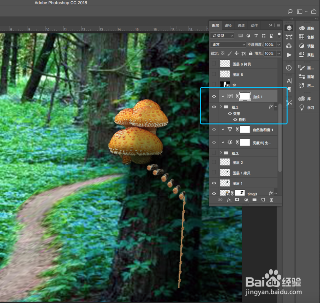
Task: Click the Layers panel vertical scrollbar
Action: [x=280, y=138]
